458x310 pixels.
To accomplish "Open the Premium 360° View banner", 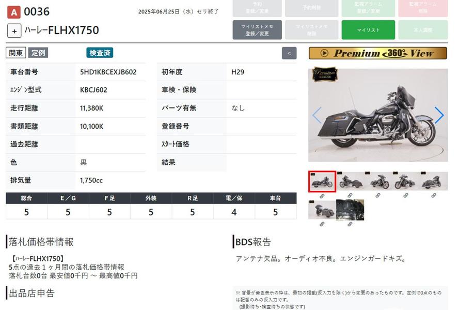I will coord(378,53).
